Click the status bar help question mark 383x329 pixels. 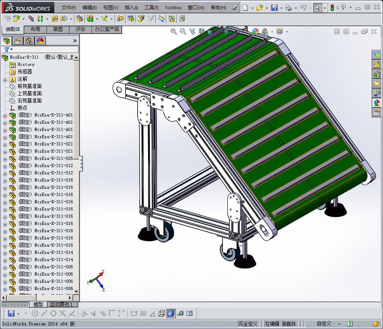click(x=350, y=324)
